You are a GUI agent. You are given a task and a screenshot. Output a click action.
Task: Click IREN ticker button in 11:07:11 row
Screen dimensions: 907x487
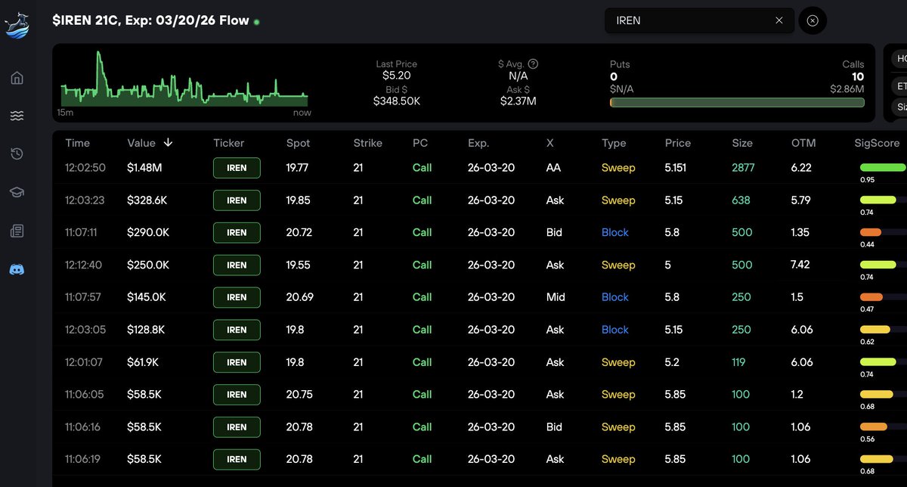tap(237, 232)
